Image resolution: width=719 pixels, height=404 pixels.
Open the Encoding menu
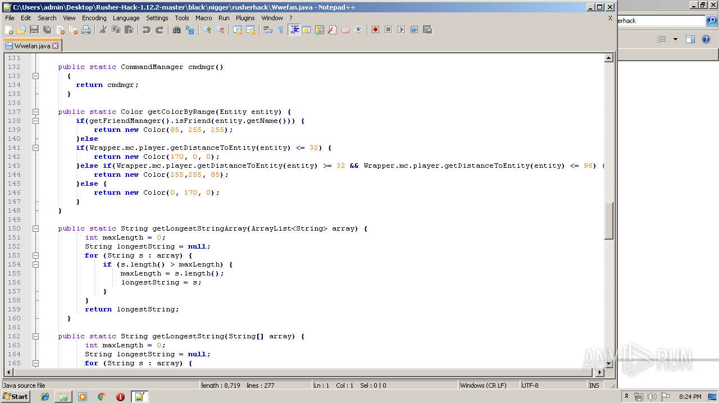pyautogui.click(x=94, y=18)
